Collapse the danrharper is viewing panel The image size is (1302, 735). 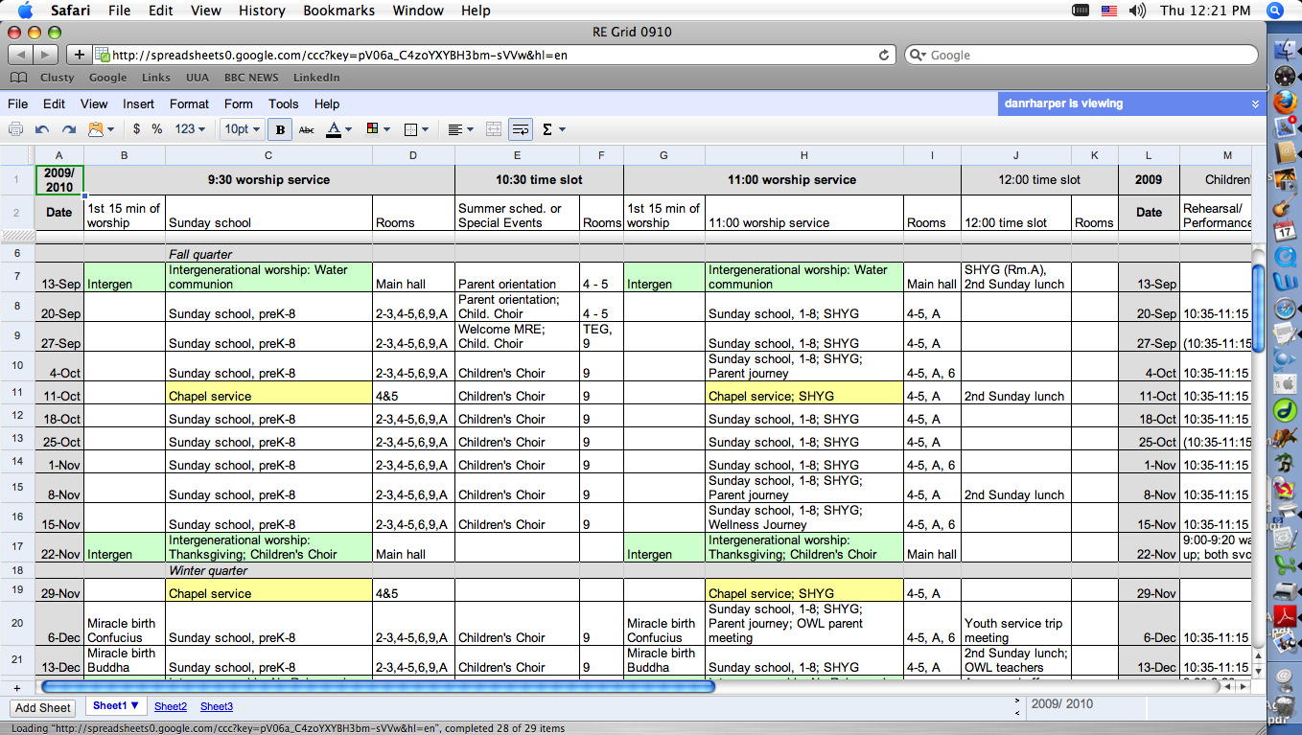tap(1255, 103)
